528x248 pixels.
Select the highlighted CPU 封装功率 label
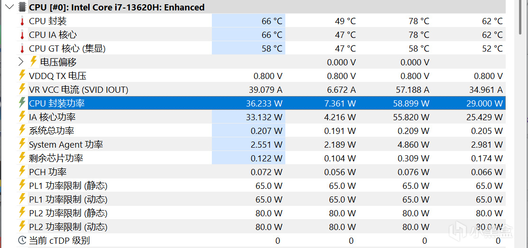click(x=56, y=104)
